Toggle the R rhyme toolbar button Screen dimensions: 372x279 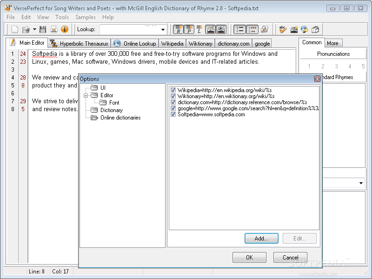(x=179, y=29)
